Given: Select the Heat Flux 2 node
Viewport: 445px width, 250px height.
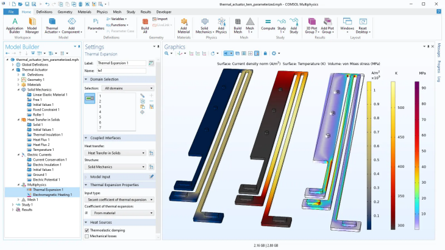Looking at the screenshot, I should (41, 145).
